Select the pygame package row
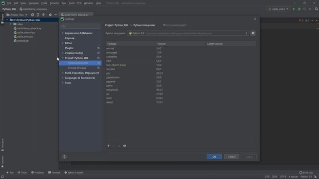The height and width of the screenshot is (179, 319). (180, 82)
